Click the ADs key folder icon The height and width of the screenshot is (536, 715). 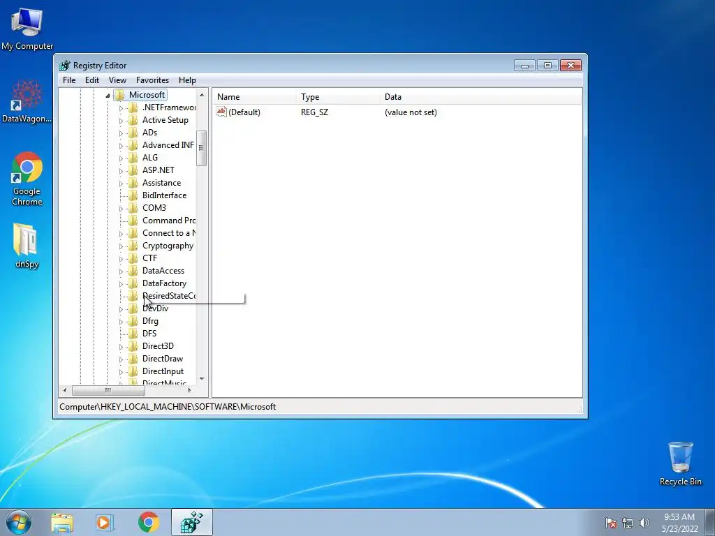[133, 133]
